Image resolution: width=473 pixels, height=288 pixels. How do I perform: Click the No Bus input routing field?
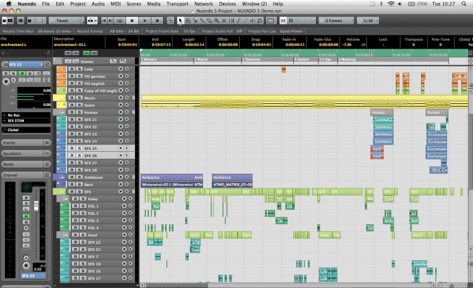26,115
